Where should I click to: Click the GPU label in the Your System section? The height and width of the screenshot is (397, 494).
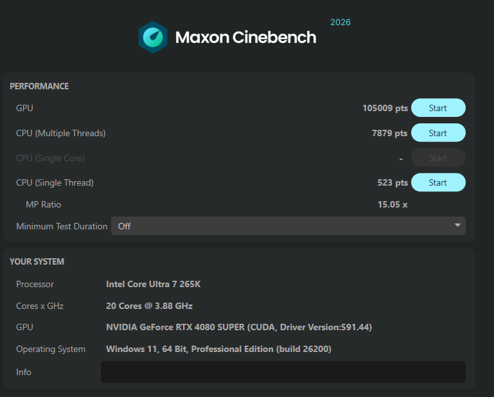coord(24,327)
